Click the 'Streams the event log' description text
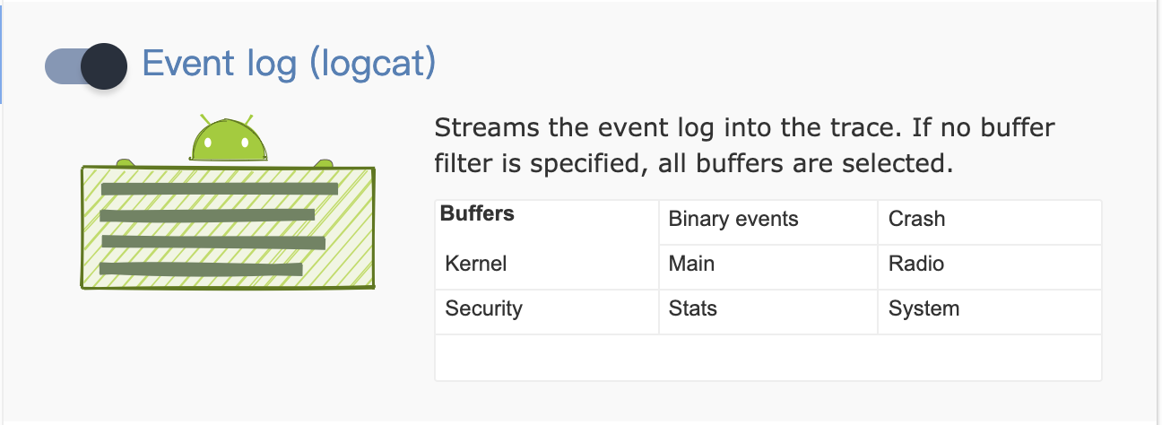This screenshot has width=1162, height=425. tap(744, 128)
